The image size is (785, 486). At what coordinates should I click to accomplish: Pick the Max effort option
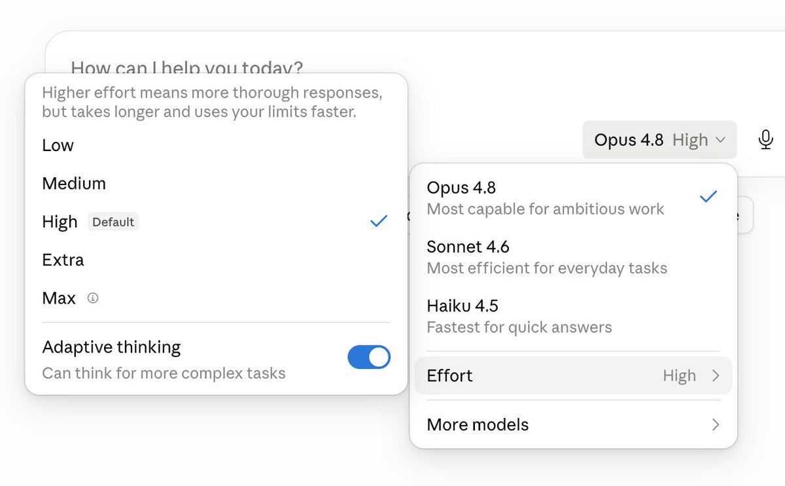tap(216, 298)
